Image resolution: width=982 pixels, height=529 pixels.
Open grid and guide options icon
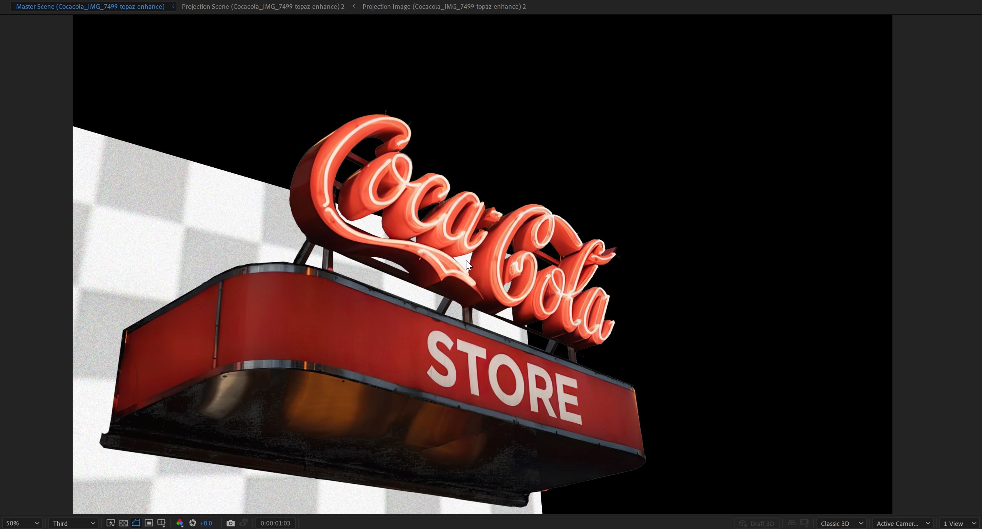(161, 523)
